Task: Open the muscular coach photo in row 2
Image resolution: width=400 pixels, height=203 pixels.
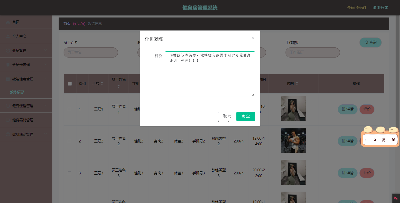Action: coord(294,141)
